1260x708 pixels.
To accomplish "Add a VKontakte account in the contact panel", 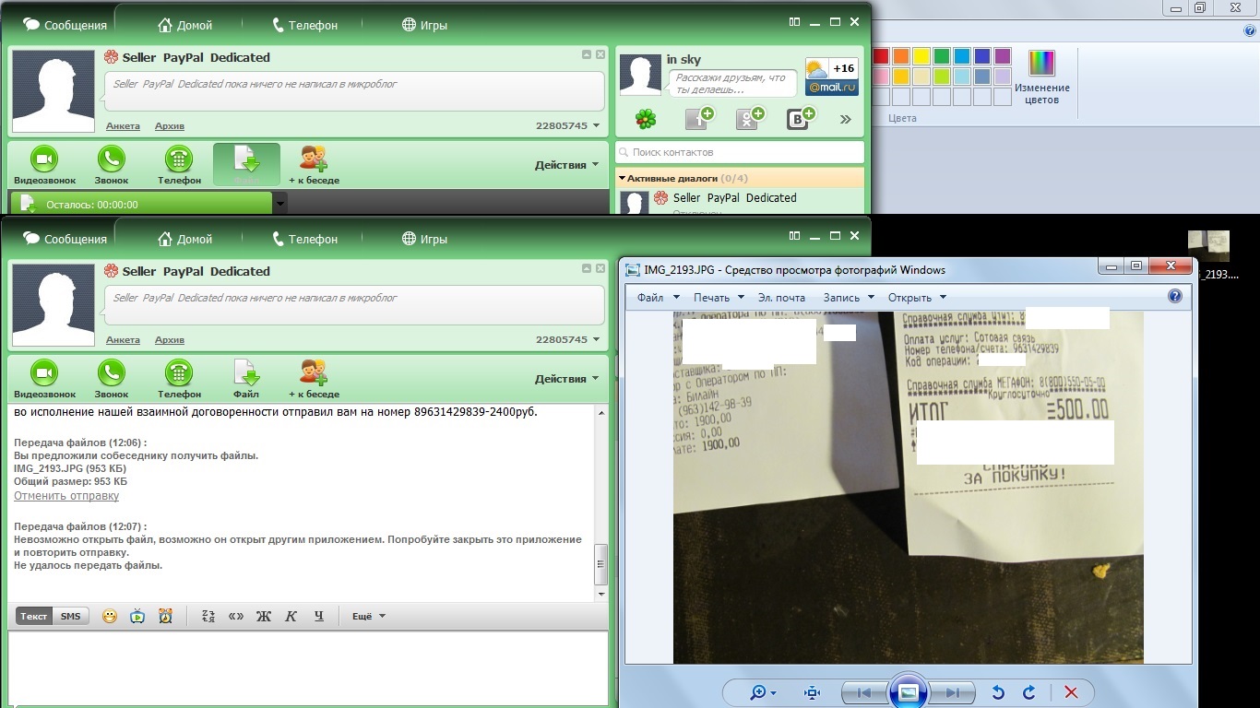I will click(801, 119).
